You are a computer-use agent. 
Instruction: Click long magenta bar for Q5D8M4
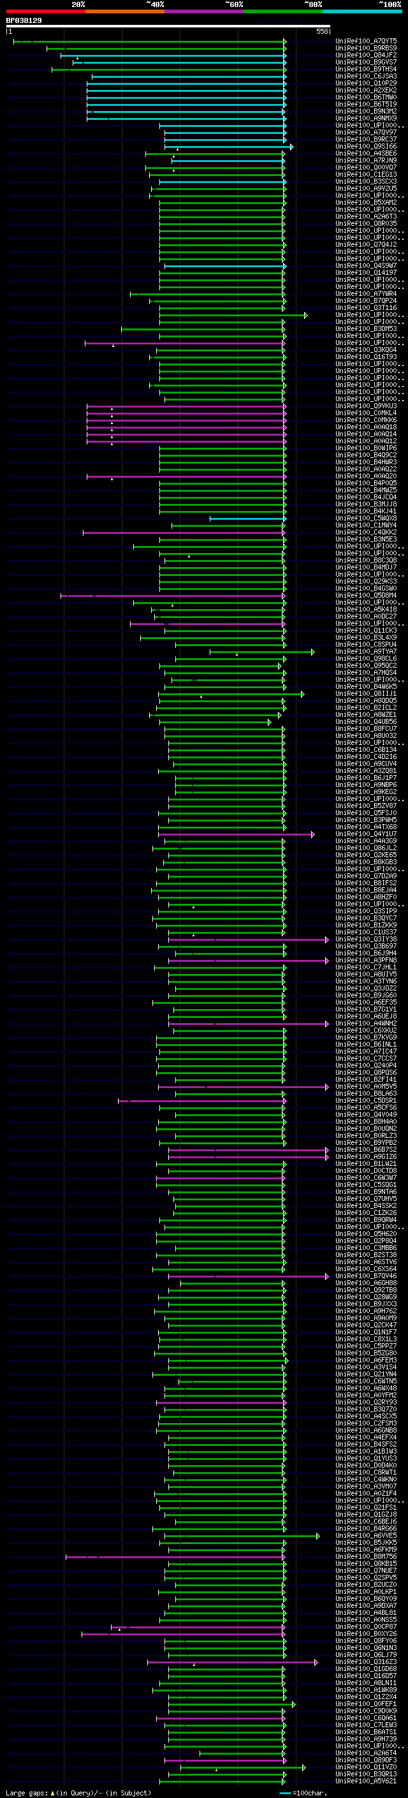pyautogui.click(x=173, y=596)
